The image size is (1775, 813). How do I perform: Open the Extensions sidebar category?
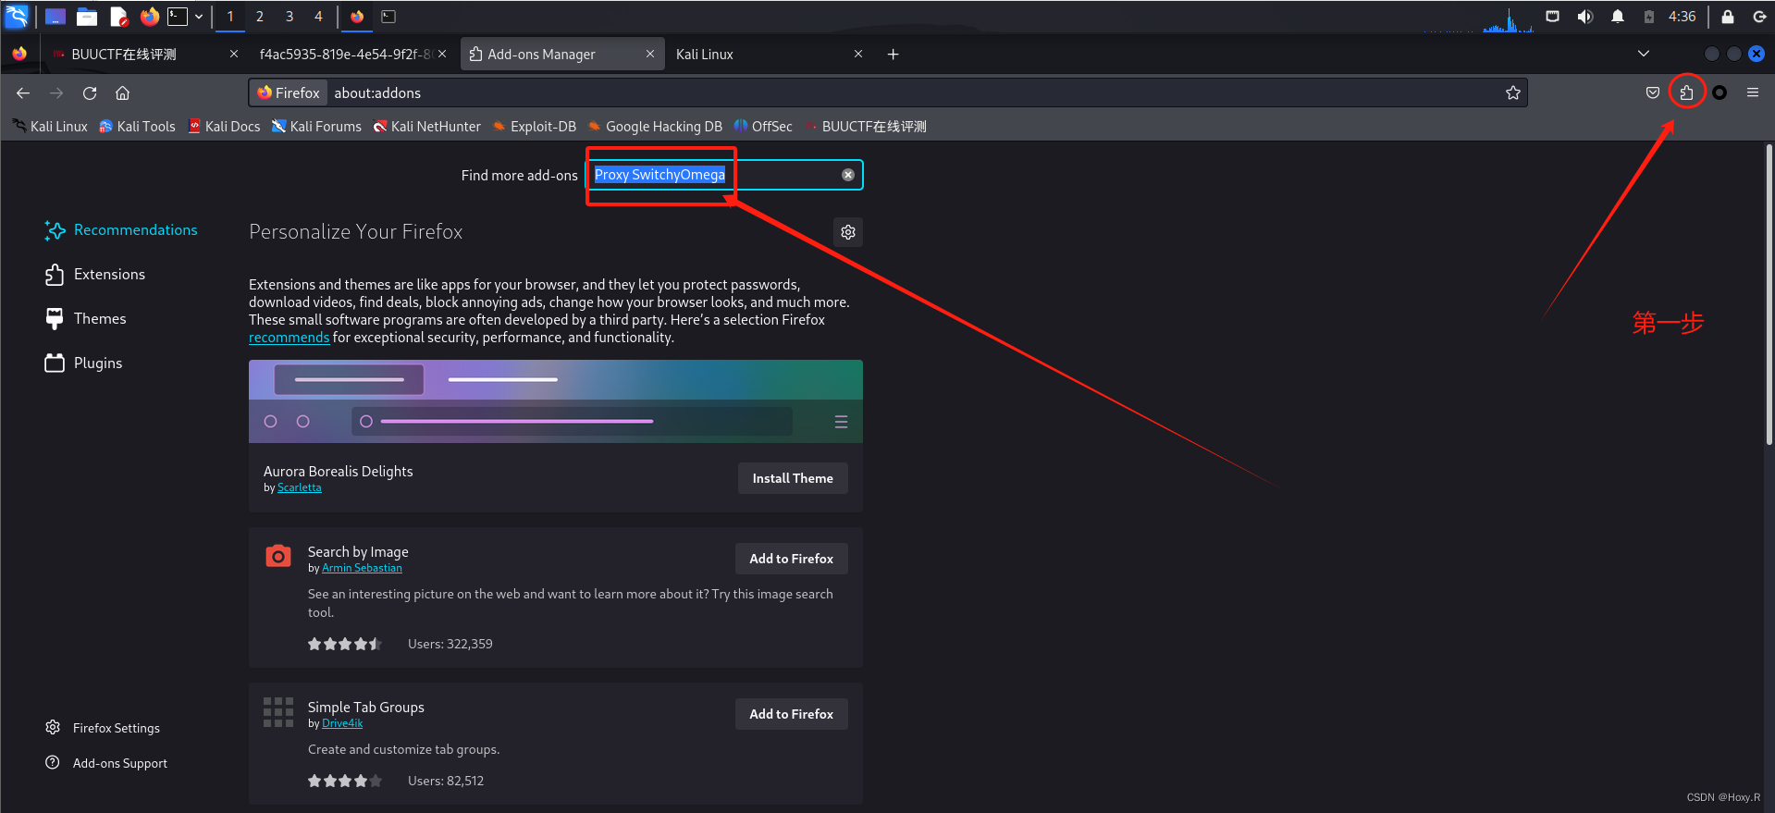[95, 275]
